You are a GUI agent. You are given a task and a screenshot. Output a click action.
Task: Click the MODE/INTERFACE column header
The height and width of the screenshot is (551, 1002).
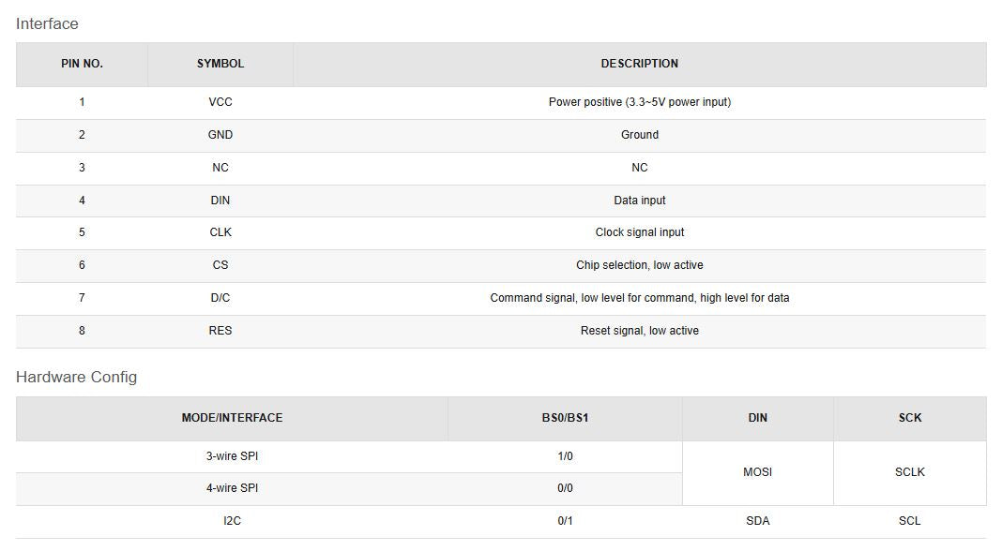click(232, 418)
